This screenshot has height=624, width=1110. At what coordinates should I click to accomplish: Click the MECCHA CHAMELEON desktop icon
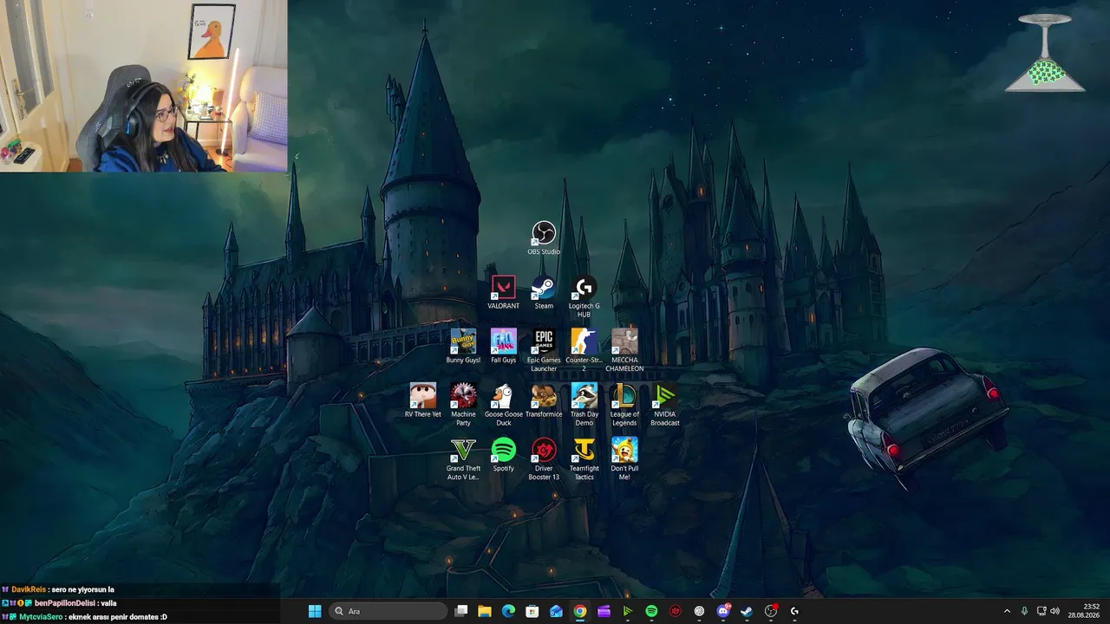624,351
